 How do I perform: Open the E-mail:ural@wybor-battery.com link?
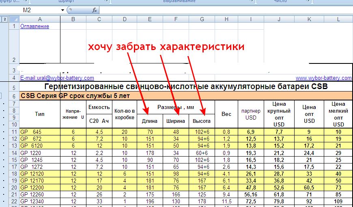57,78
